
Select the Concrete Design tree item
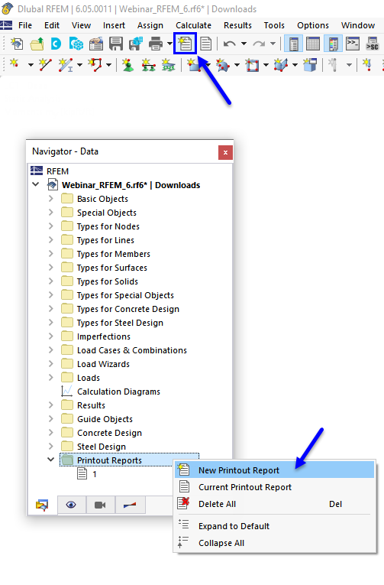pyautogui.click(x=109, y=433)
